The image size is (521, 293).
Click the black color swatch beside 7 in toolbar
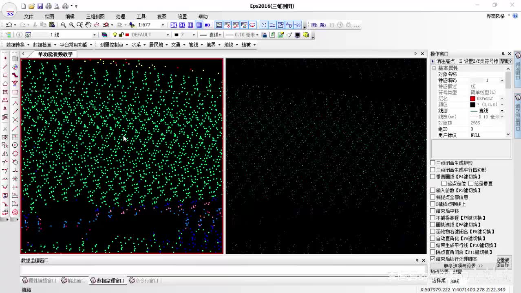[176, 35]
